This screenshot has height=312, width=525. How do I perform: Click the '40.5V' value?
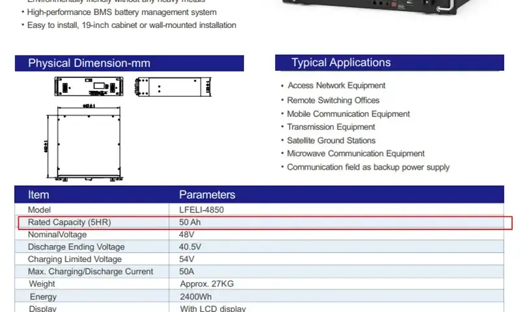pos(190,247)
